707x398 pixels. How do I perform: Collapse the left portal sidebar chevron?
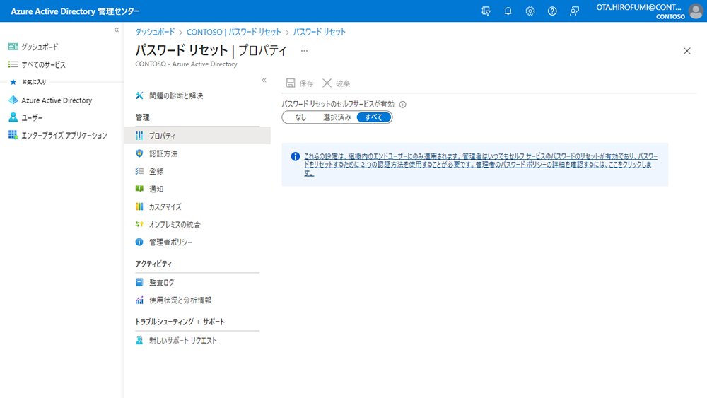coord(117,30)
